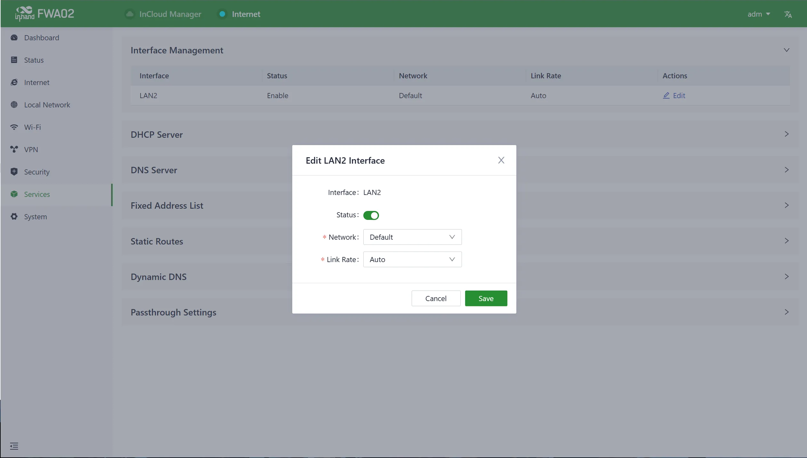The width and height of the screenshot is (807, 458).
Task: Click the Local Network globe icon
Action: click(x=14, y=105)
